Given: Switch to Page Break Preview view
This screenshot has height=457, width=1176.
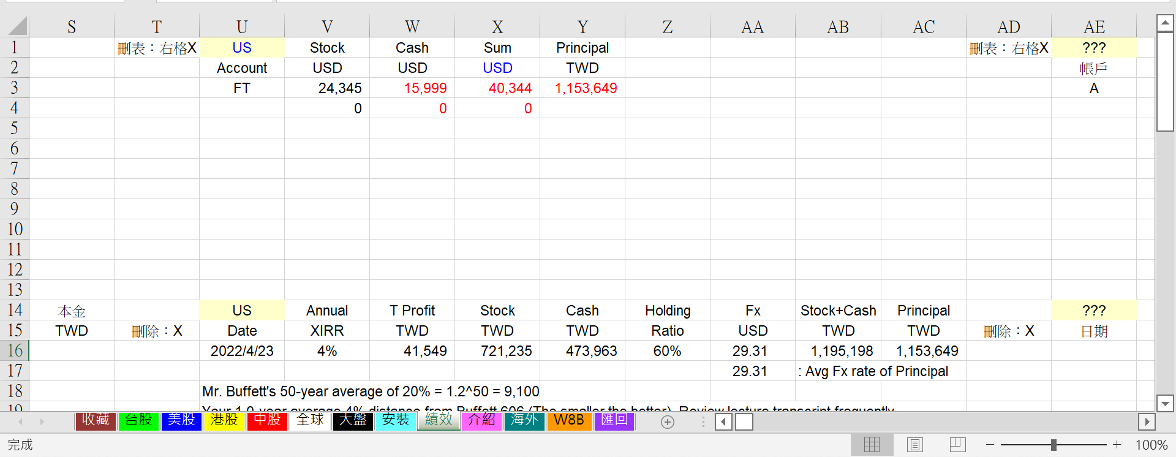Looking at the screenshot, I should (x=957, y=445).
